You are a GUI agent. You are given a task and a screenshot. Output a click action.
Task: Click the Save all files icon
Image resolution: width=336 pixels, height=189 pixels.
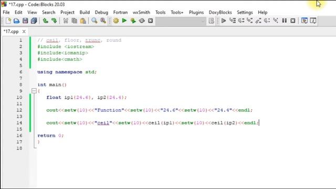34,21
